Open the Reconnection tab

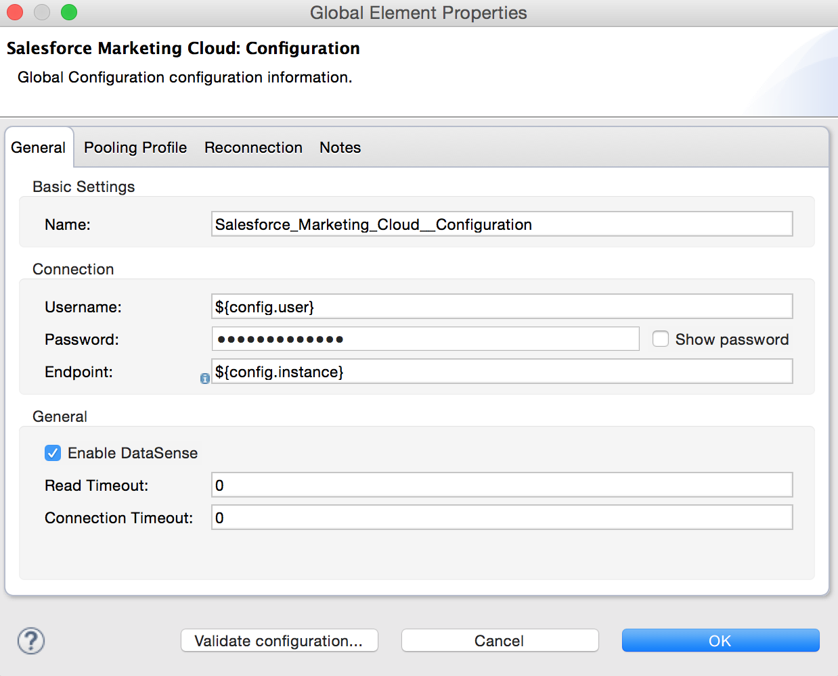tap(253, 147)
